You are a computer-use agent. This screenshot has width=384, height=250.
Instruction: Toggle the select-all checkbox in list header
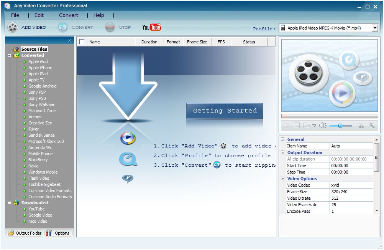(x=82, y=42)
